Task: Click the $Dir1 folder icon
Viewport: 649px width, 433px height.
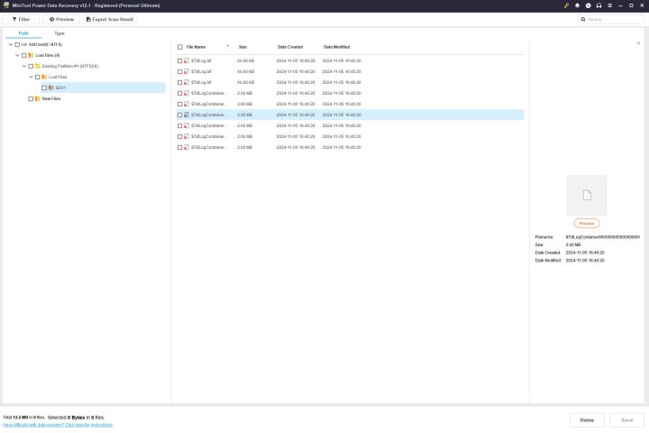Action: (x=51, y=88)
